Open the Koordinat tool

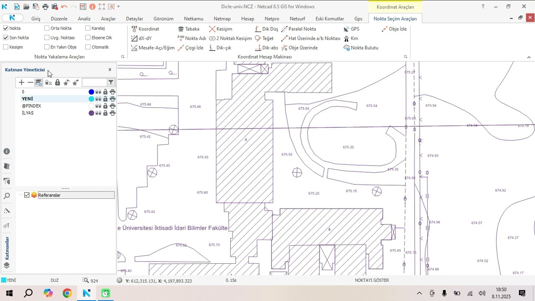click(x=145, y=29)
